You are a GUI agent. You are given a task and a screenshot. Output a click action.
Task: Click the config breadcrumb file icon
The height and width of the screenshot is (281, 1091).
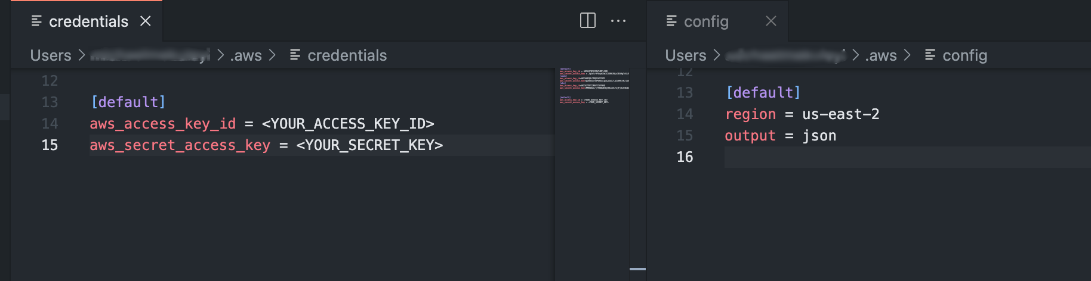point(930,55)
